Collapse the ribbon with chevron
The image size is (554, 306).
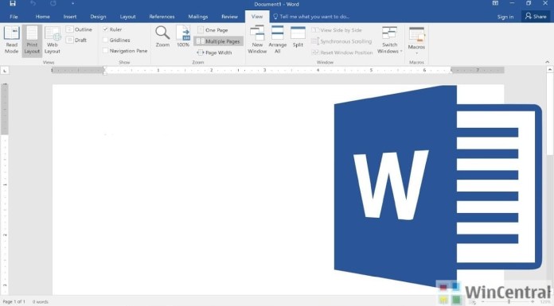548,62
